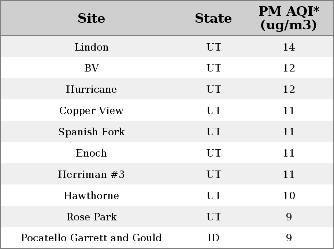Click Hawthorne's AQI value 10
Viewport: 334px width, 249px height.
coord(289,195)
